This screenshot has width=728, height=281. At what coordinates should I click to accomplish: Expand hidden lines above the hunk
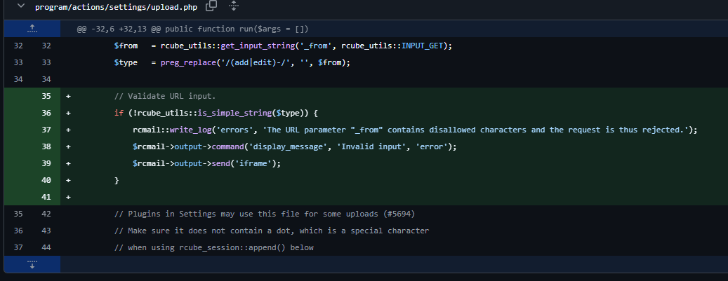(32, 29)
